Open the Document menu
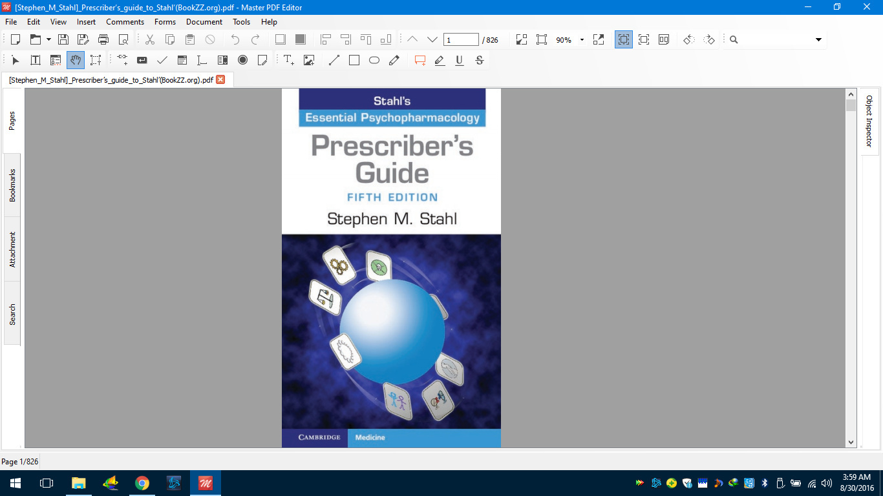 (204, 21)
